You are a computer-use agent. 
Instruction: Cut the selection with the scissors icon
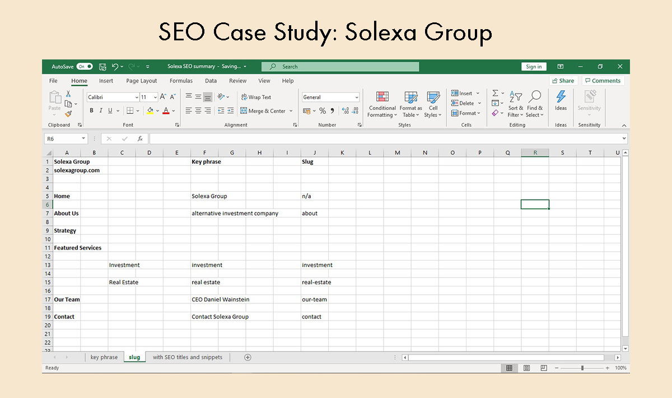pos(68,94)
